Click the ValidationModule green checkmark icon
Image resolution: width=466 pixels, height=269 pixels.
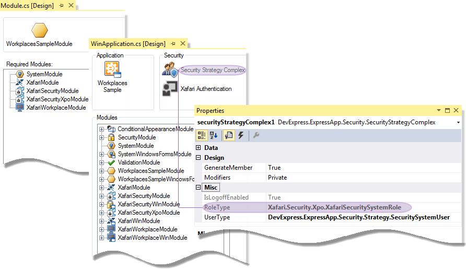coord(111,162)
